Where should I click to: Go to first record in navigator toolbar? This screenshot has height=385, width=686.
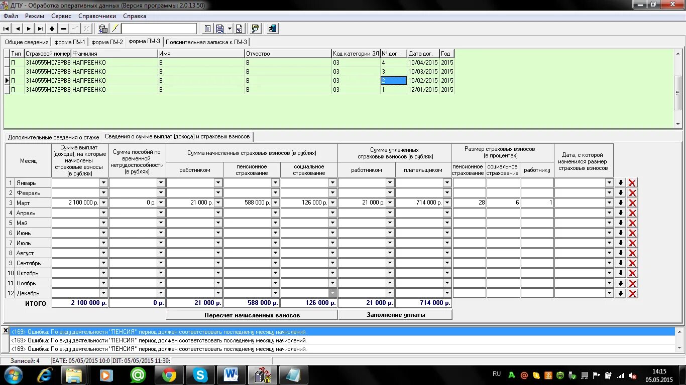[7, 29]
